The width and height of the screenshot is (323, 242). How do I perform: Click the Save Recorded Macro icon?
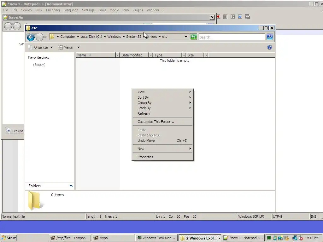[x=247, y=17]
